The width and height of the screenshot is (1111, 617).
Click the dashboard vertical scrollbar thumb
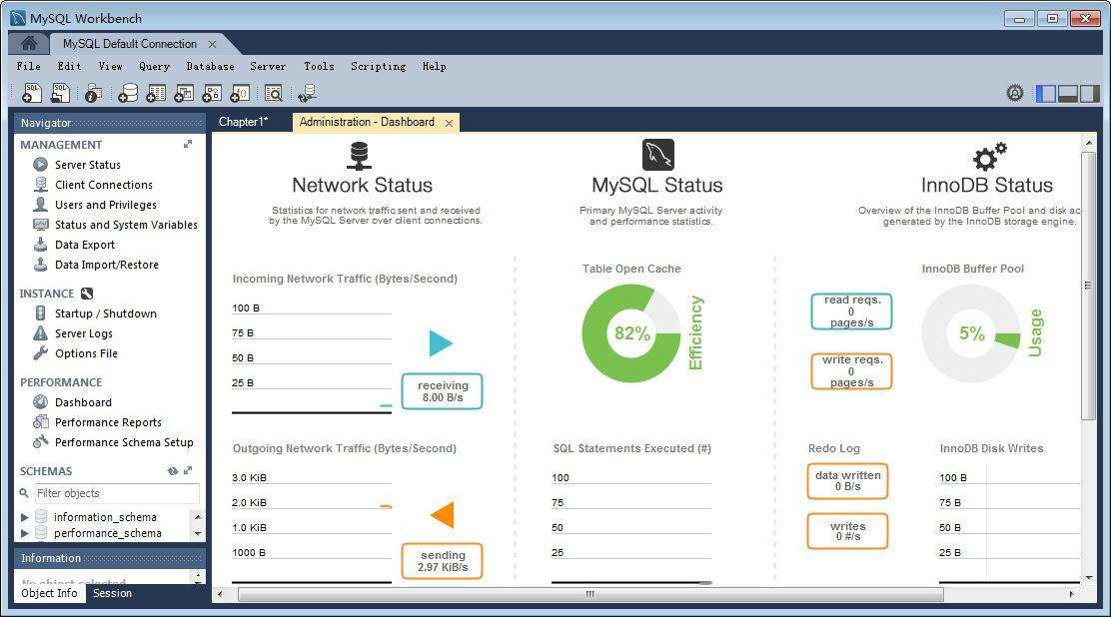coord(1088,285)
